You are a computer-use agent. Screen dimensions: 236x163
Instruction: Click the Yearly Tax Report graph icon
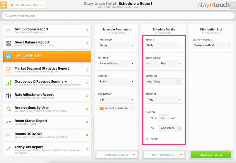8,148
